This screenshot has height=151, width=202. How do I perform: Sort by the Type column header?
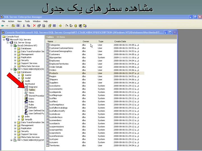click(104, 41)
